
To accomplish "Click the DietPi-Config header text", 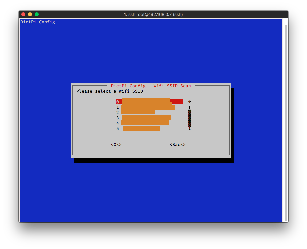I will point(38,22).
